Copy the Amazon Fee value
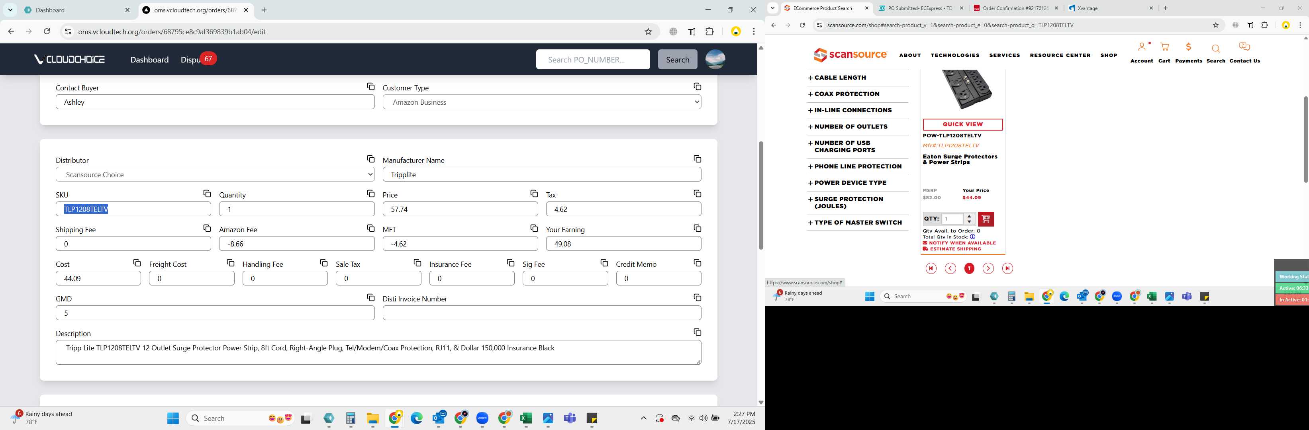 [370, 229]
